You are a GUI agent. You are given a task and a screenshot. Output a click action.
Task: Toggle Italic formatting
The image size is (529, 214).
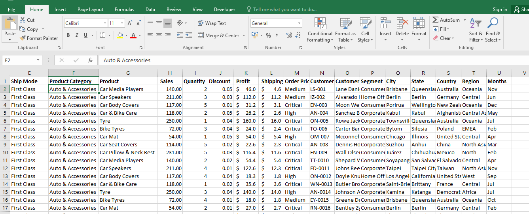77,36
